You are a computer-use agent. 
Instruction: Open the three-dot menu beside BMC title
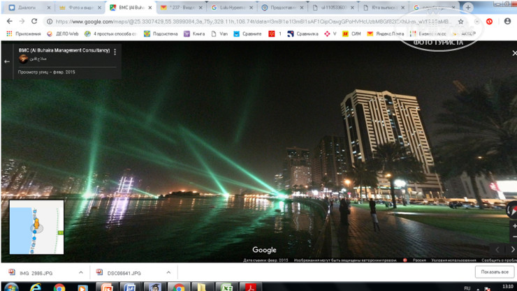pos(115,52)
